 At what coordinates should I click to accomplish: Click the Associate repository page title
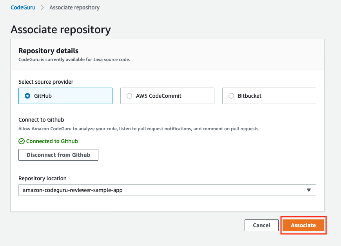click(x=61, y=30)
